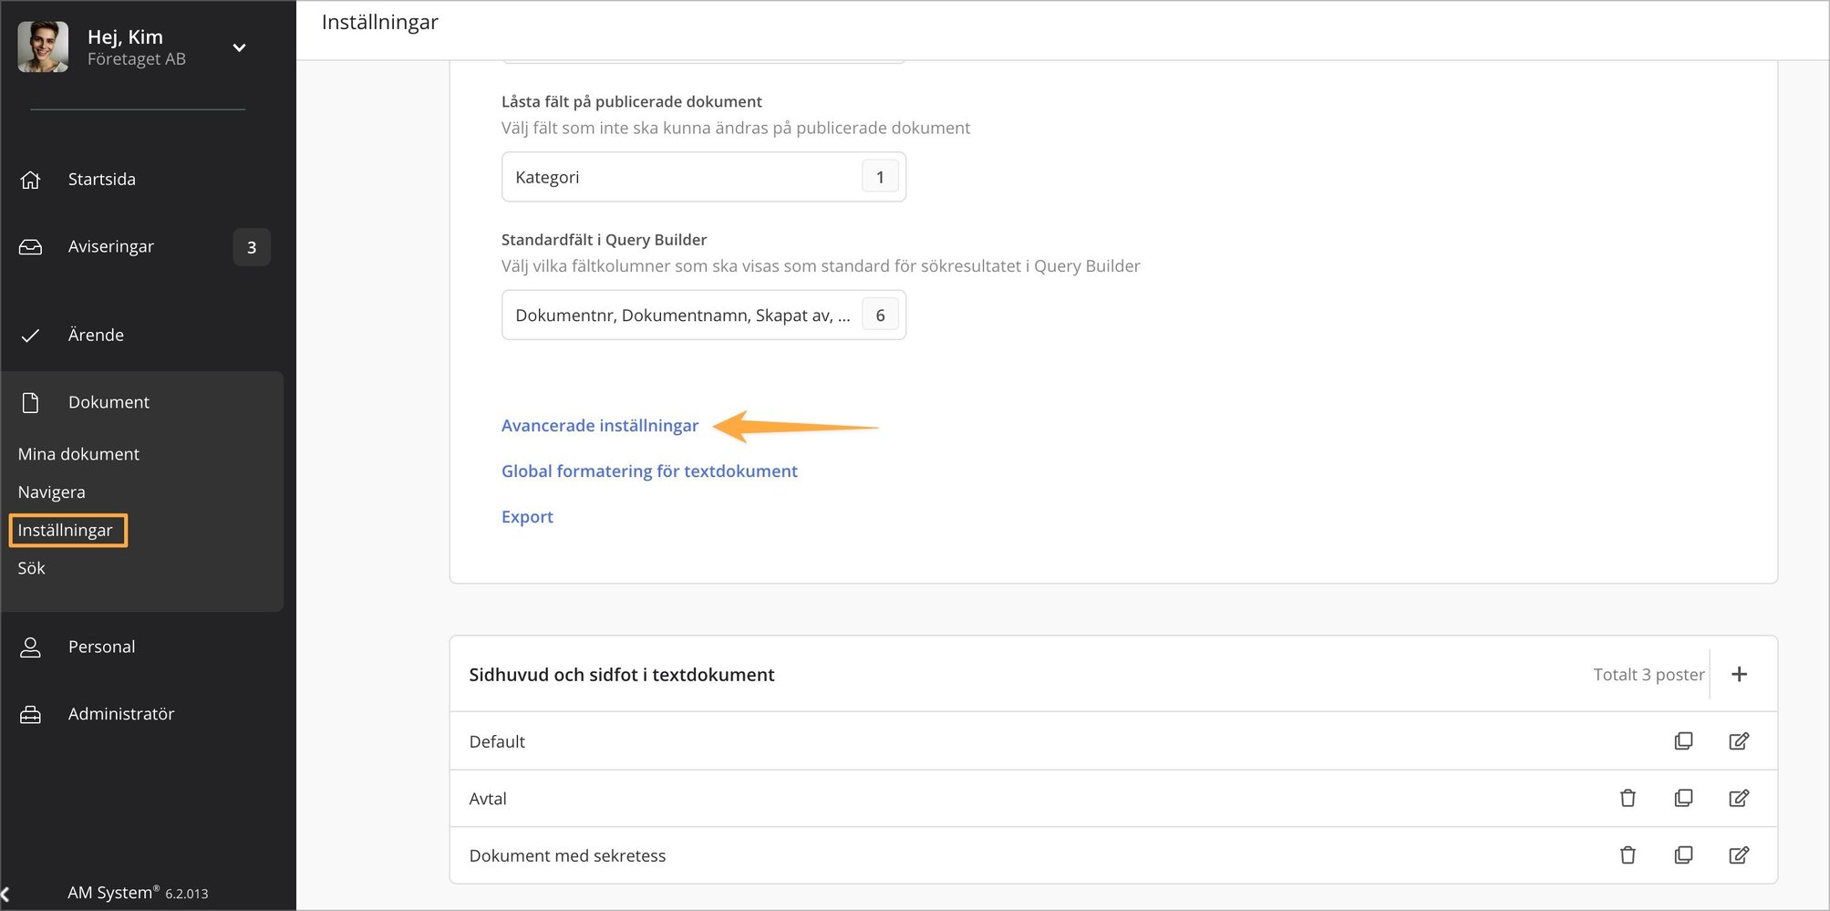Expand the user profile chevron menu

tap(239, 47)
